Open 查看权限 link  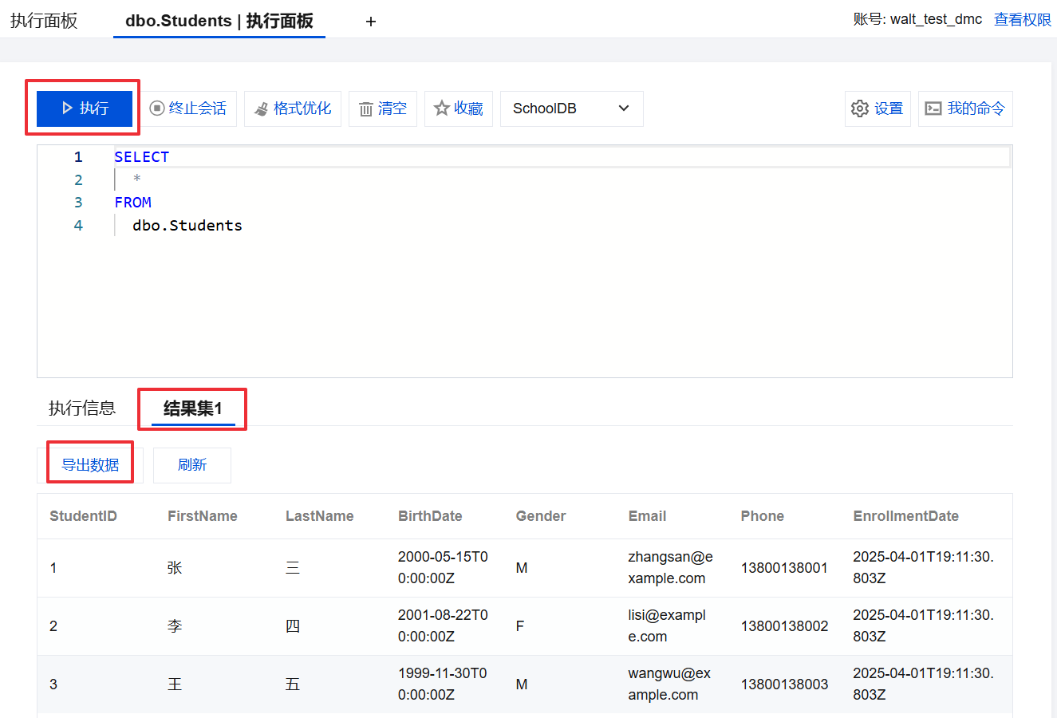1022,19
